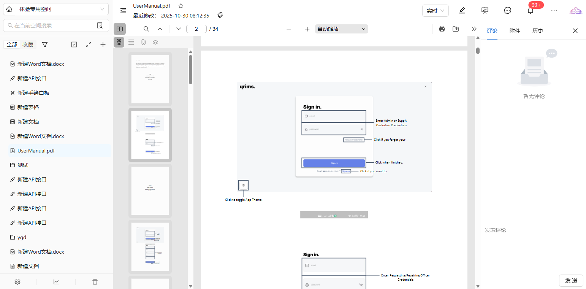Click the PDF document vertical scrollbar
Screen dimensions: 586x289
pos(478,51)
